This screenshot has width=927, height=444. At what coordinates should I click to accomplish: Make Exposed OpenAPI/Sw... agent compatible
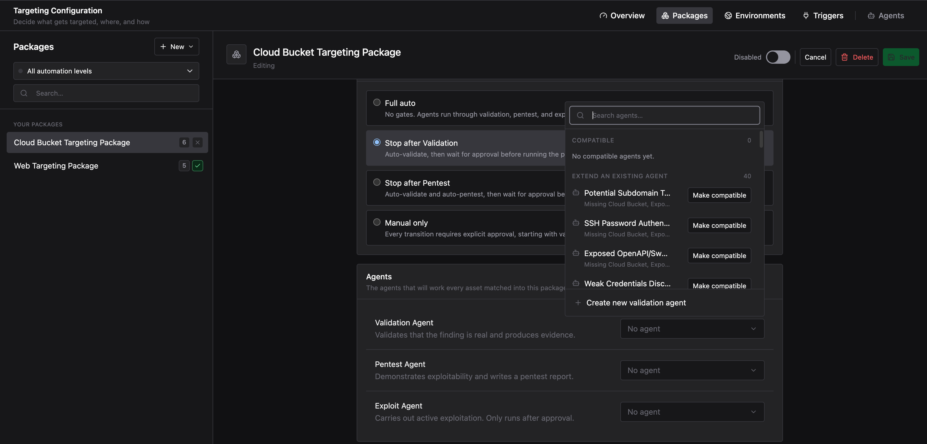(x=719, y=256)
